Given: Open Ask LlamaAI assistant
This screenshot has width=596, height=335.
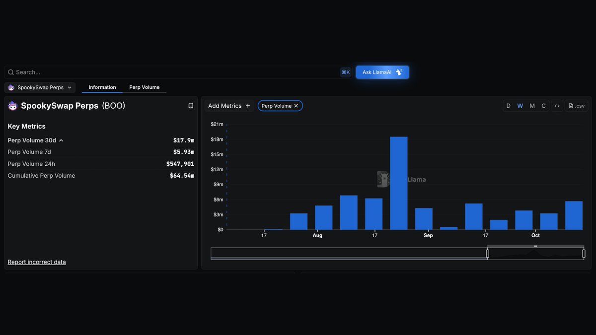Looking at the screenshot, I should pyautogui.click(x=382, y=72).
